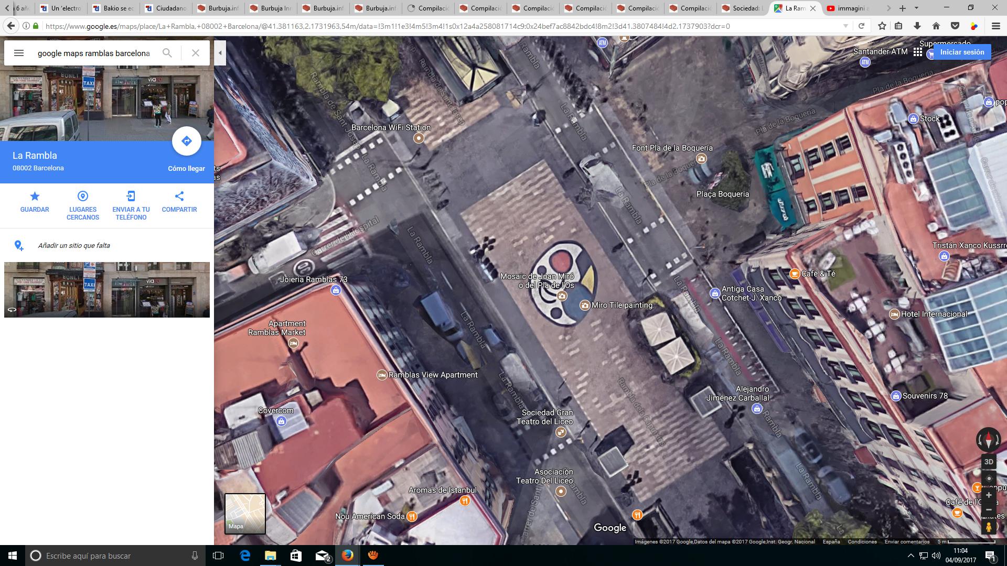Switch to the immagini YouTube tab

[848, 8]
